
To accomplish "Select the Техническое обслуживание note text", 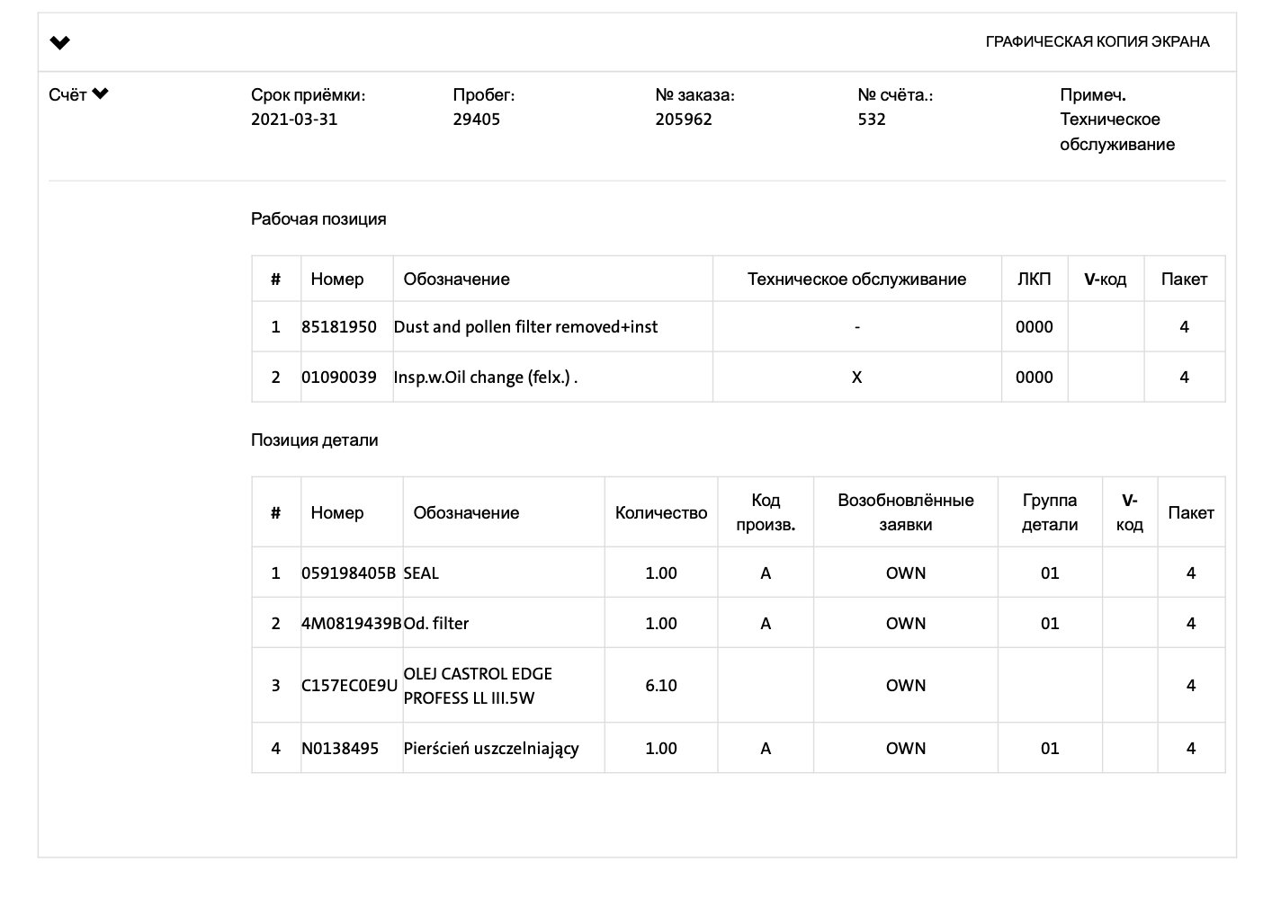I will [1116, 130].
